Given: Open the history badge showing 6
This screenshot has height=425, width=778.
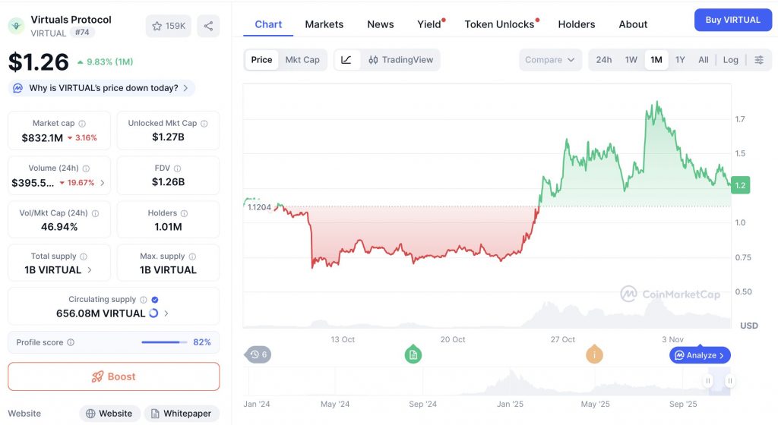Looking at the screenshot, I should 258,354.
